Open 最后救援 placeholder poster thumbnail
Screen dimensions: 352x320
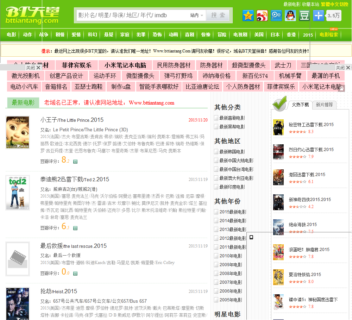pos(18,259)
